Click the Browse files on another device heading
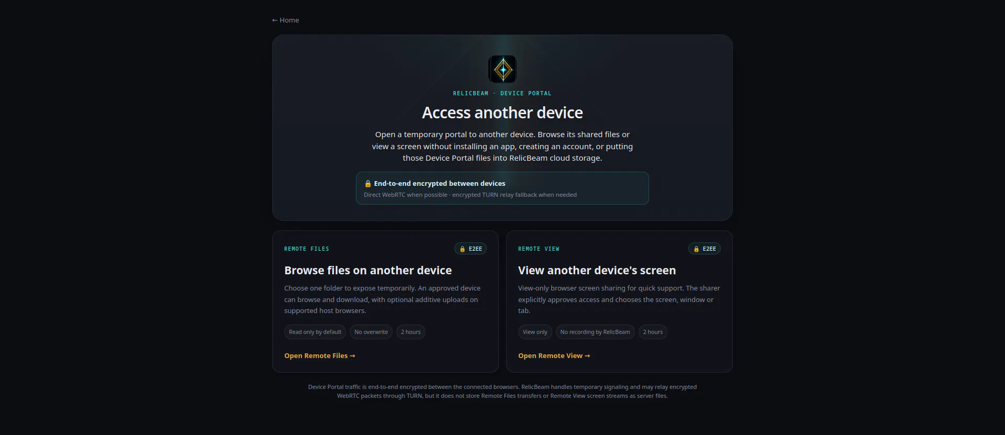 [368, 271]
